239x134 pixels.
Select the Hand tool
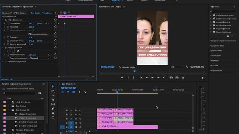(53, 113)
